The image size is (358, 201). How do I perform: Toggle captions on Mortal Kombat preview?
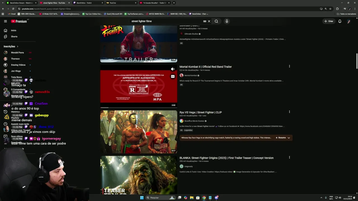pos(173,76)
